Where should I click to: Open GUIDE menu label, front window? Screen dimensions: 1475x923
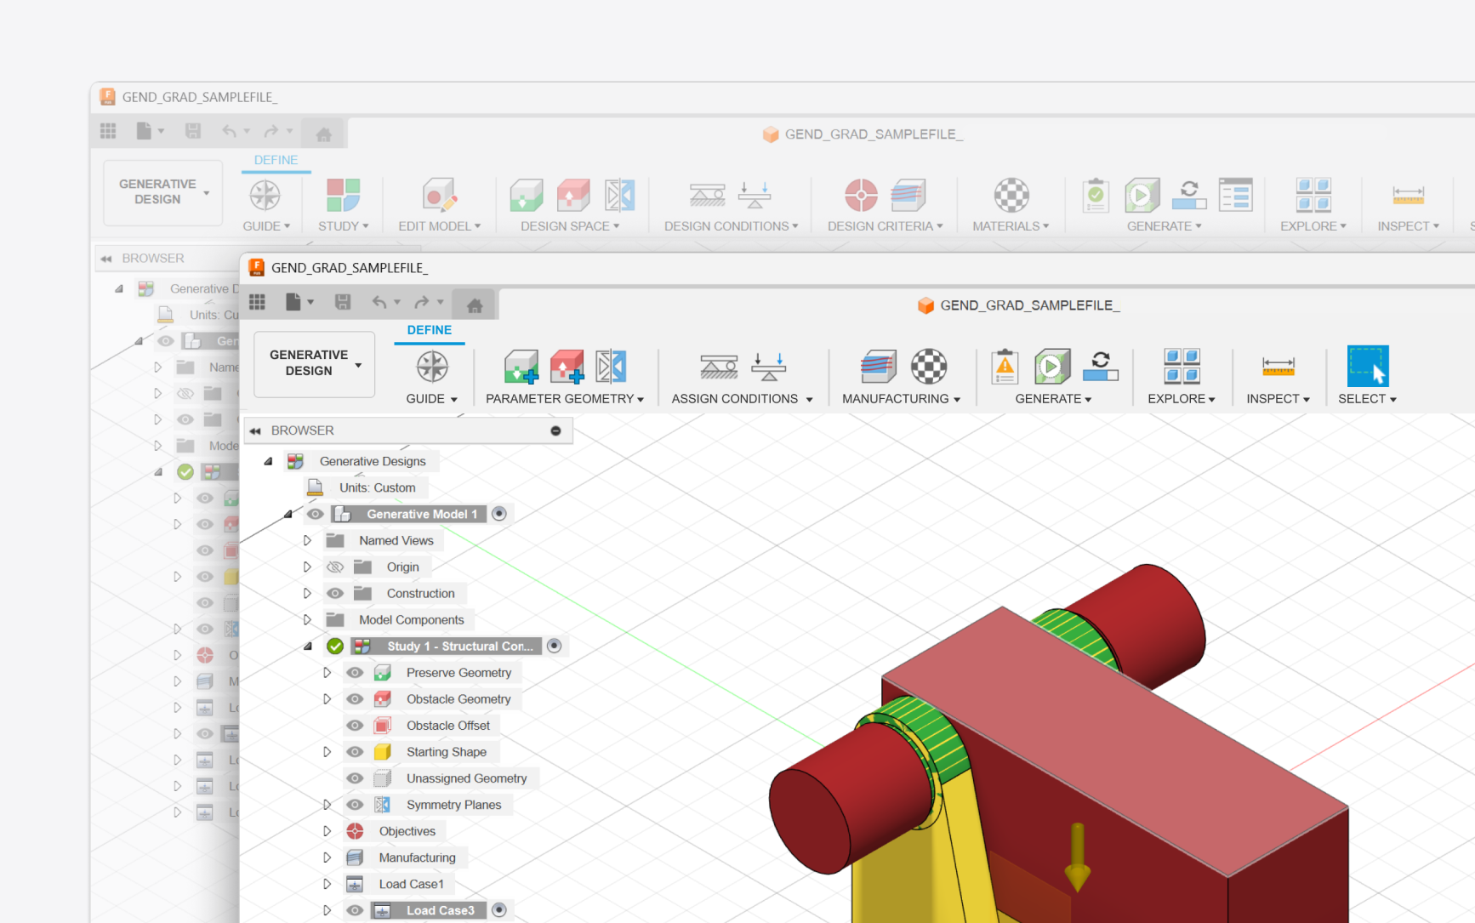point(431,399)
